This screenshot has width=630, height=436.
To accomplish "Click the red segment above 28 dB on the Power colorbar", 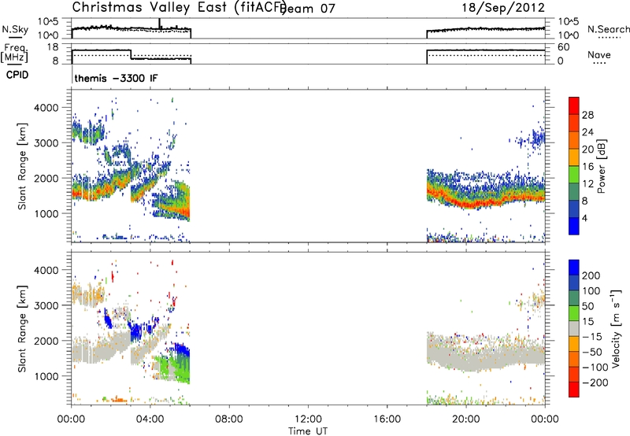I will click(x=574, y=106).
